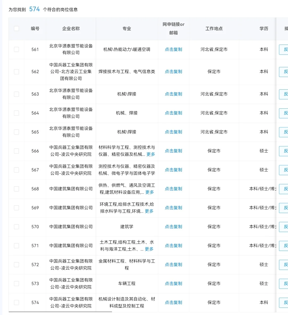288x315 pixels.
Task: Check the box for row 570
Action: coord(17,227)
